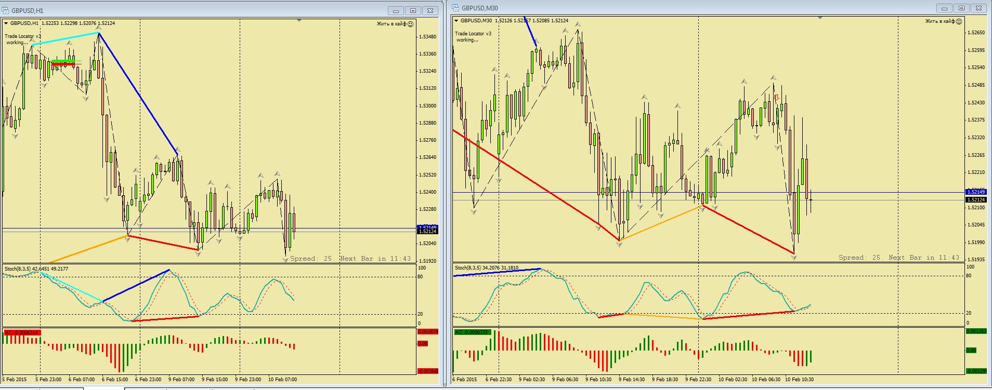The height and width of the screenshot is (390, 992).
Task: Click the green bar object on H1 chart
Action: click(63, 61)
